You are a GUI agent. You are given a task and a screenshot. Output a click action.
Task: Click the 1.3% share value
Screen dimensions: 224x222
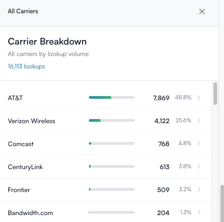coord(186,212)
